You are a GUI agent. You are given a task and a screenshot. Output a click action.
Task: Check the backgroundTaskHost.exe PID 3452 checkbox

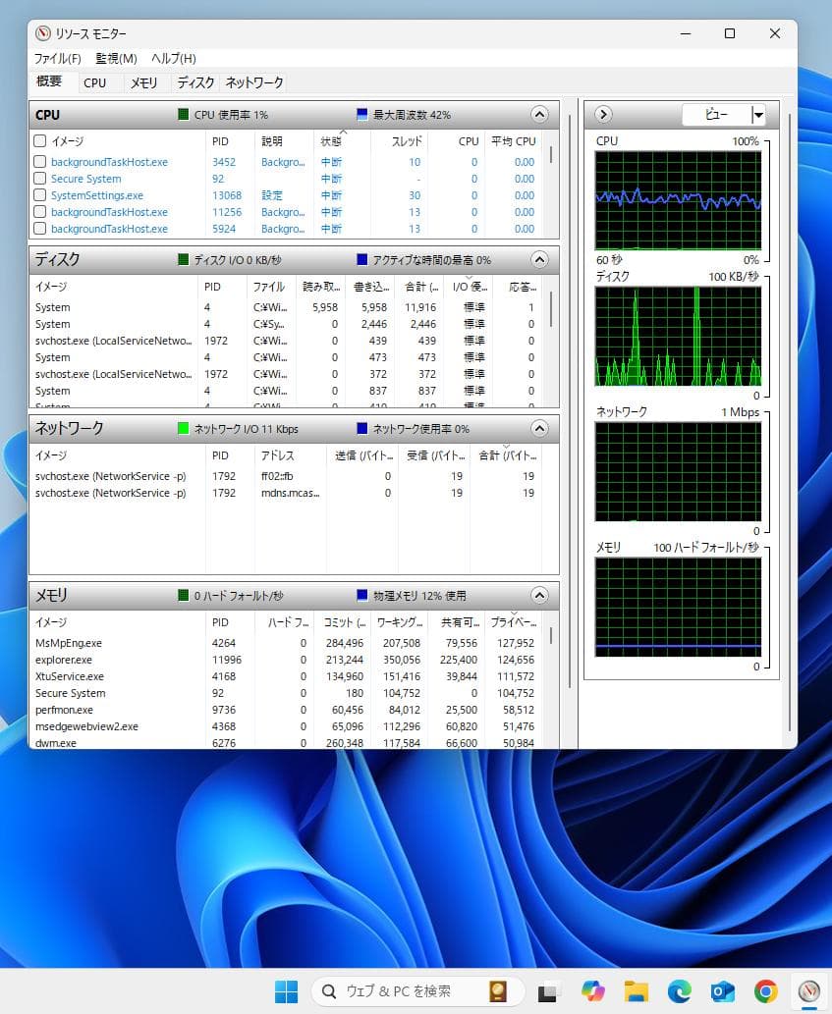pyautogui.click(x=39, y=162)
